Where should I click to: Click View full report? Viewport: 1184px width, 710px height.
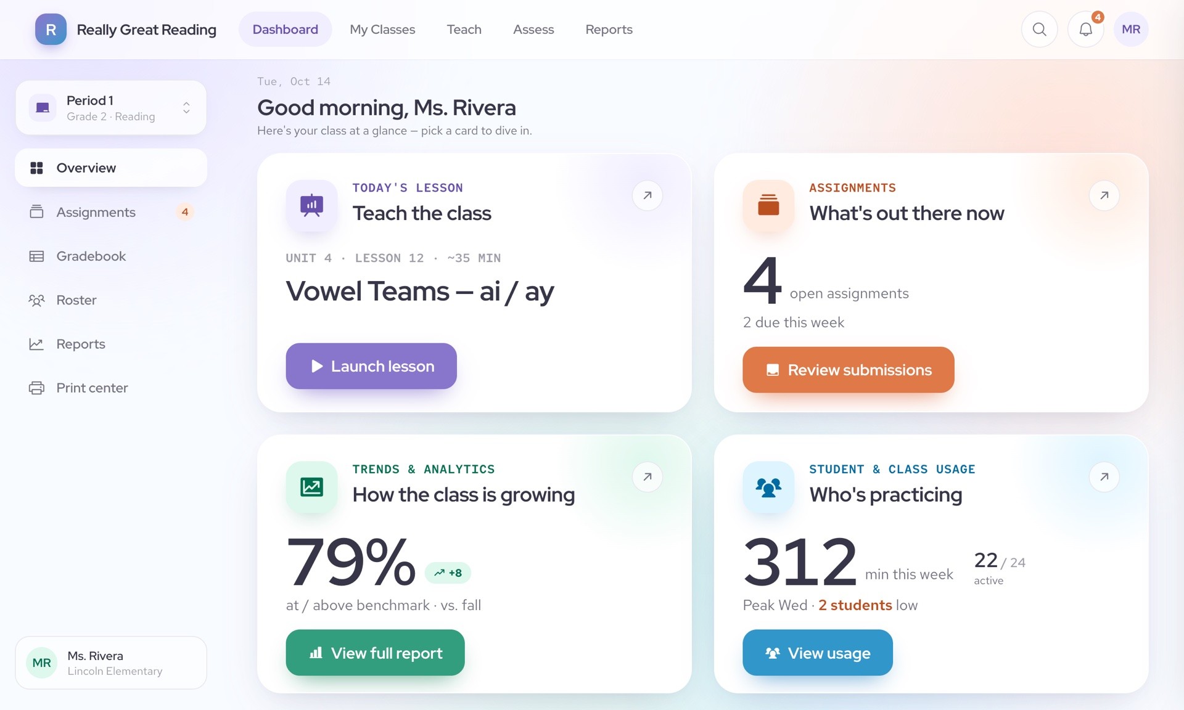coord(375,653)
